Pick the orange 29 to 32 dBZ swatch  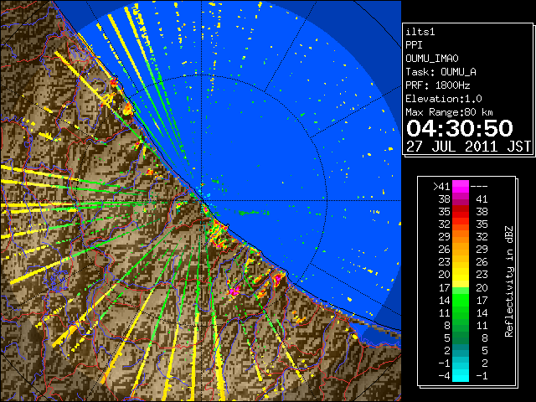tap(461, 237)
